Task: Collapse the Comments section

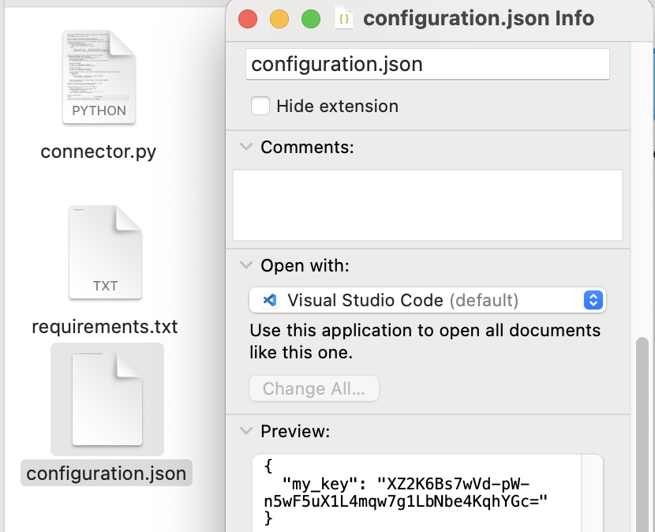Action: pyautogui.click(x=246, y=147)
